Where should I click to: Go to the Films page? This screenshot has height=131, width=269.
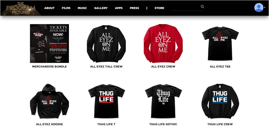point(66,8)
